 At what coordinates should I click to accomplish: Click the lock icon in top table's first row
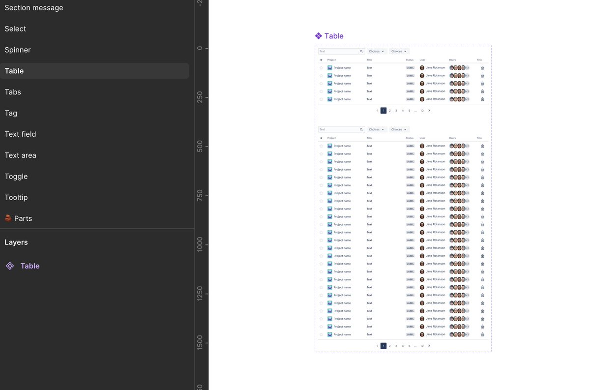tap(482, 68)
